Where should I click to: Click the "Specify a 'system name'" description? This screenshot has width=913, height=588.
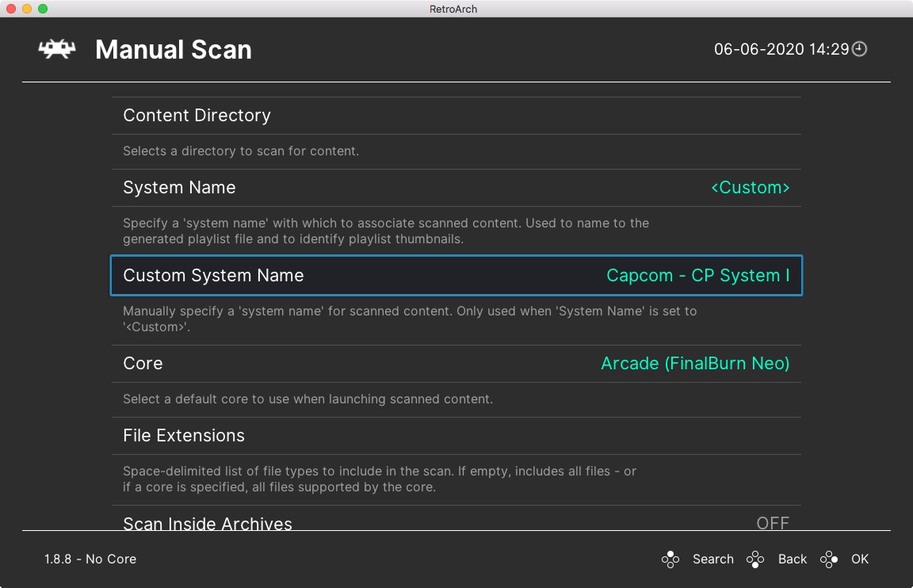386,231
